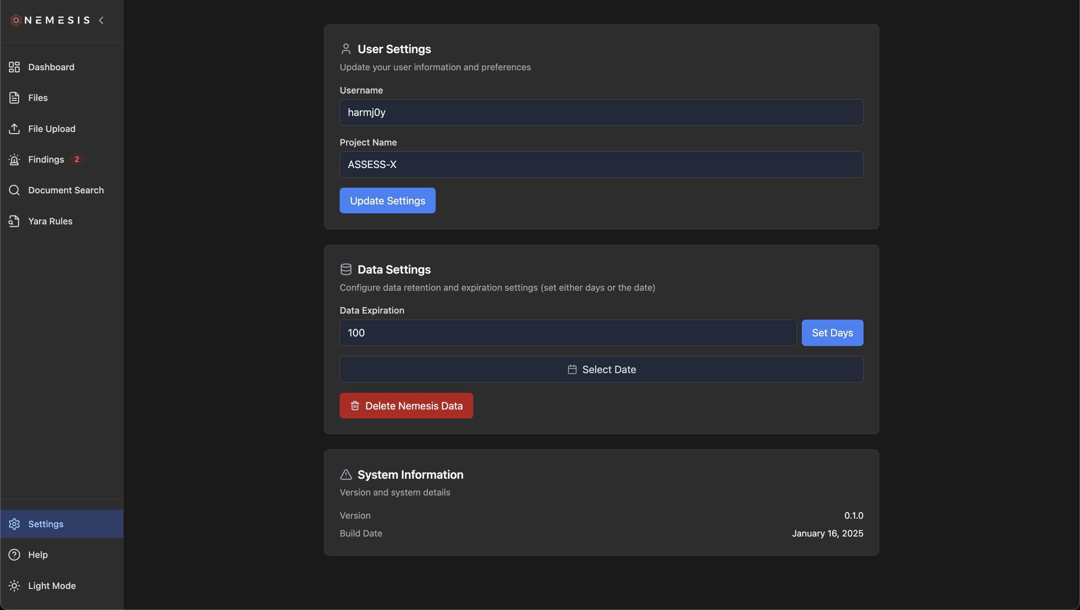Click the calendar icon inside Select Date
The height and width of the screenshot is (610, 1080).
pos(572,369)
